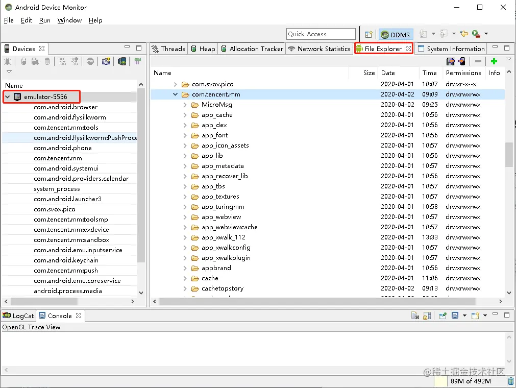Expand the app_cache folder
Viewport: 516px width, 388px height.
(x=185, y=115)
